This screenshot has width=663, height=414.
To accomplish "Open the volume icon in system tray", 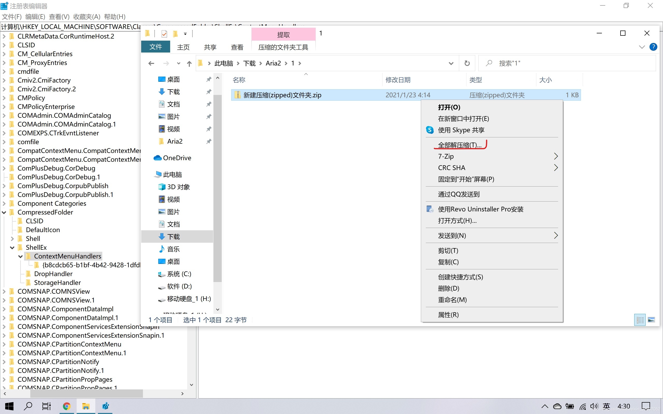I will [x=594, y=406].
